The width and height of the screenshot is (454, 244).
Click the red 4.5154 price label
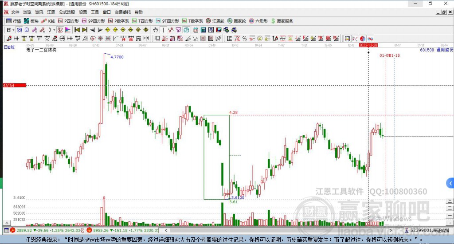pyautogui.click(x=15, y=85)
